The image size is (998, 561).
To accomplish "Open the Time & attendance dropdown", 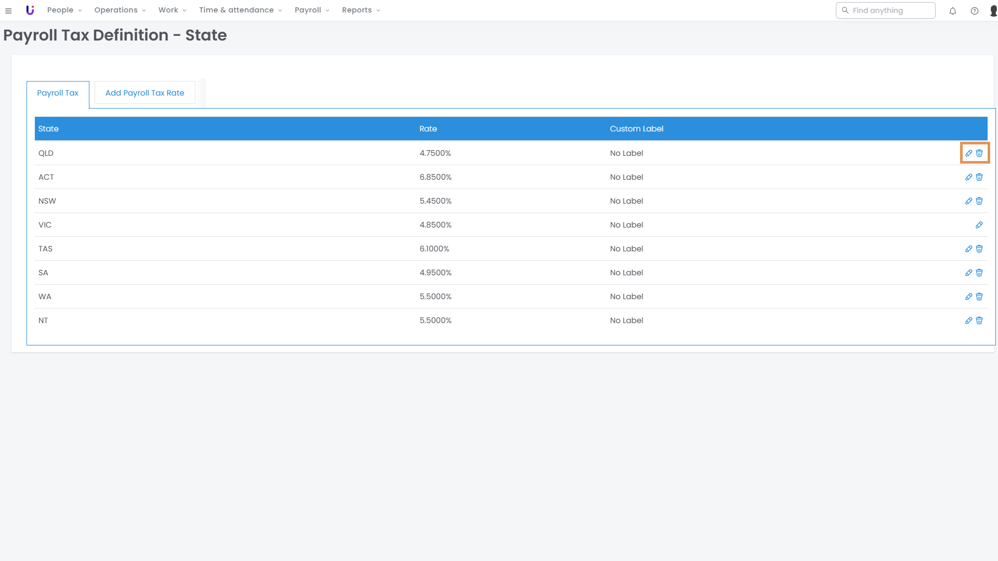I will pos(240,10).
